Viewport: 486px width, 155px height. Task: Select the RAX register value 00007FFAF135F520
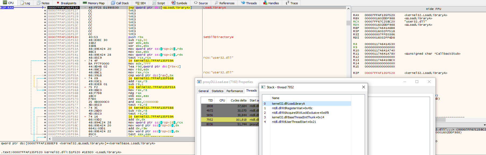[380, 15]
